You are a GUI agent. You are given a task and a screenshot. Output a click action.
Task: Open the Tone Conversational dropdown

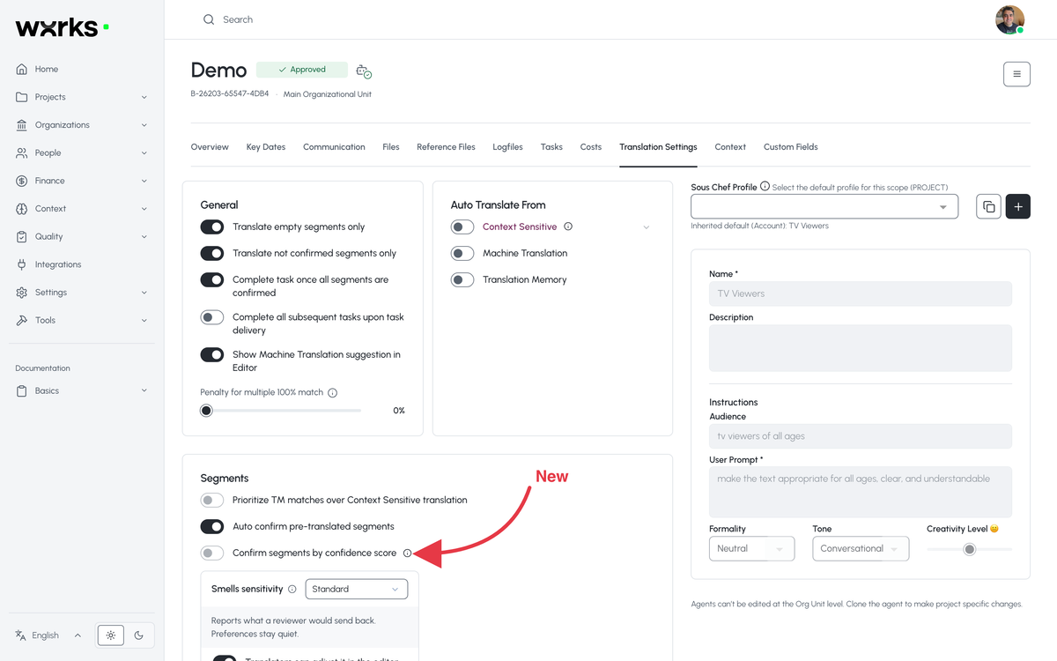click(x=861, y=548)
